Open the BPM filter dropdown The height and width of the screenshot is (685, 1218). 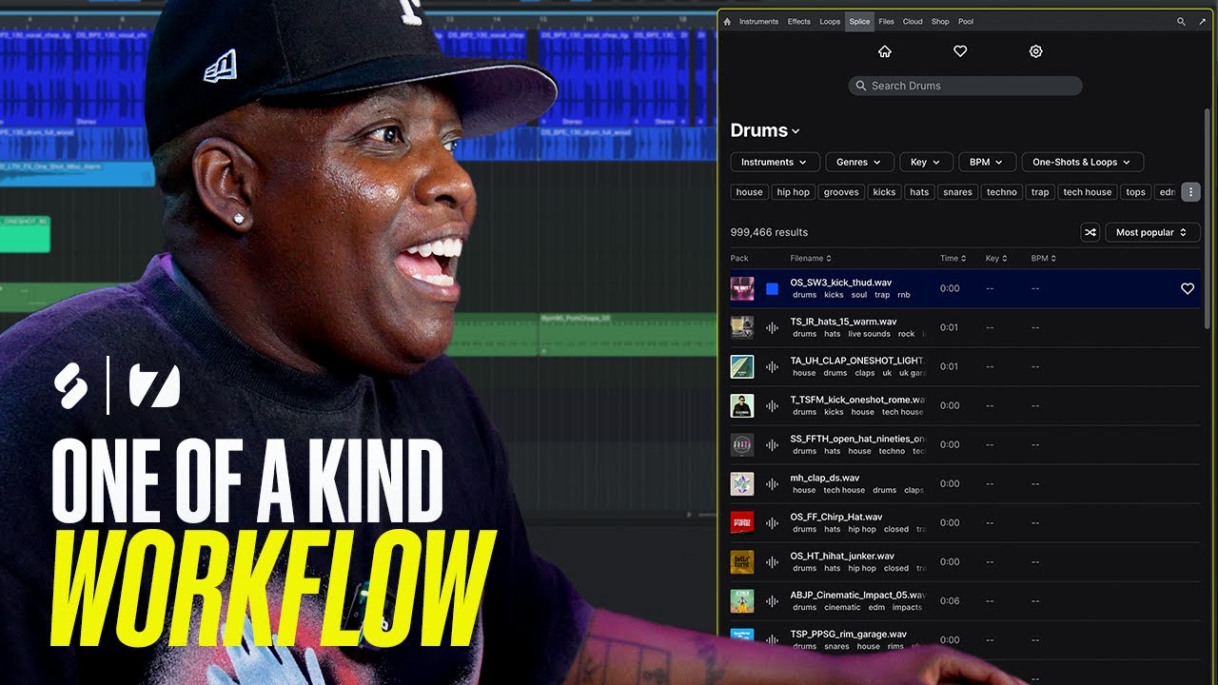coord(987,162)
